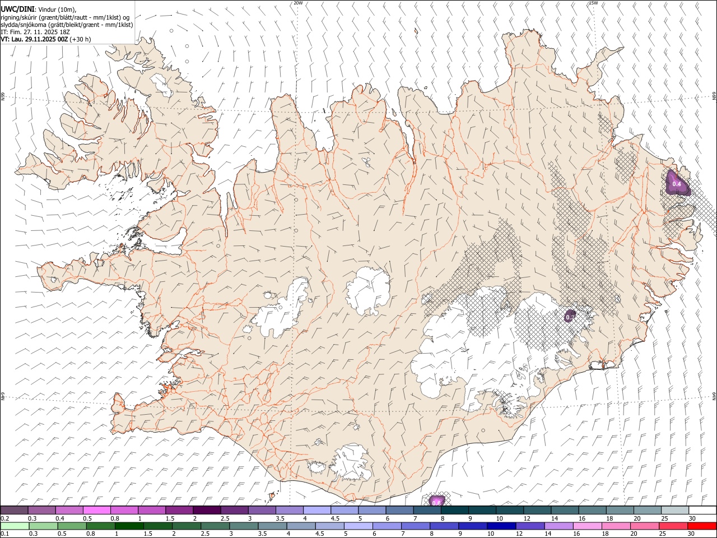Click the 'slydda/snjókoma' legend description line
This screenshot has height=538, width=717.
point(66,25)
